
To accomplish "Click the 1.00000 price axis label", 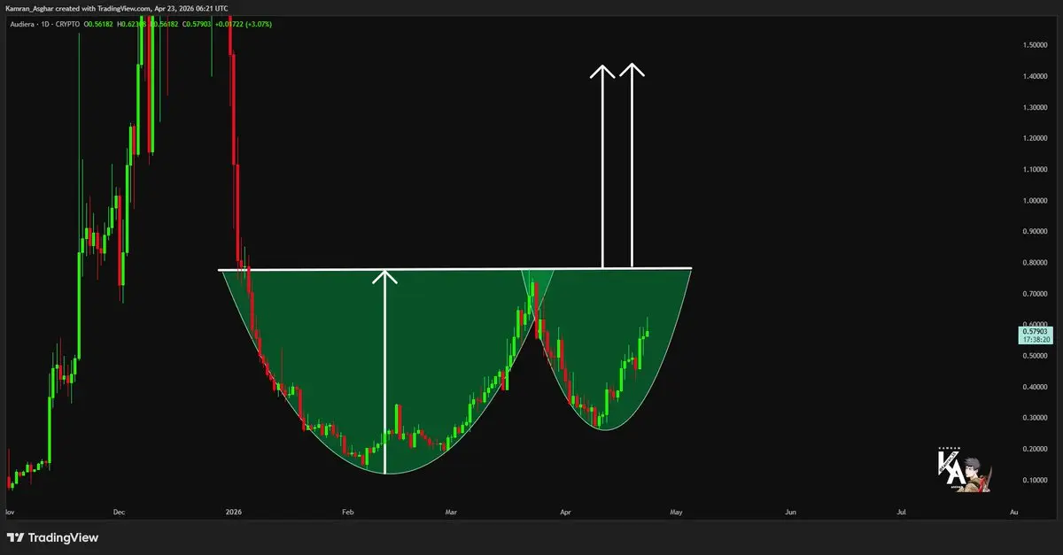I will click(x=1035, y=200).
